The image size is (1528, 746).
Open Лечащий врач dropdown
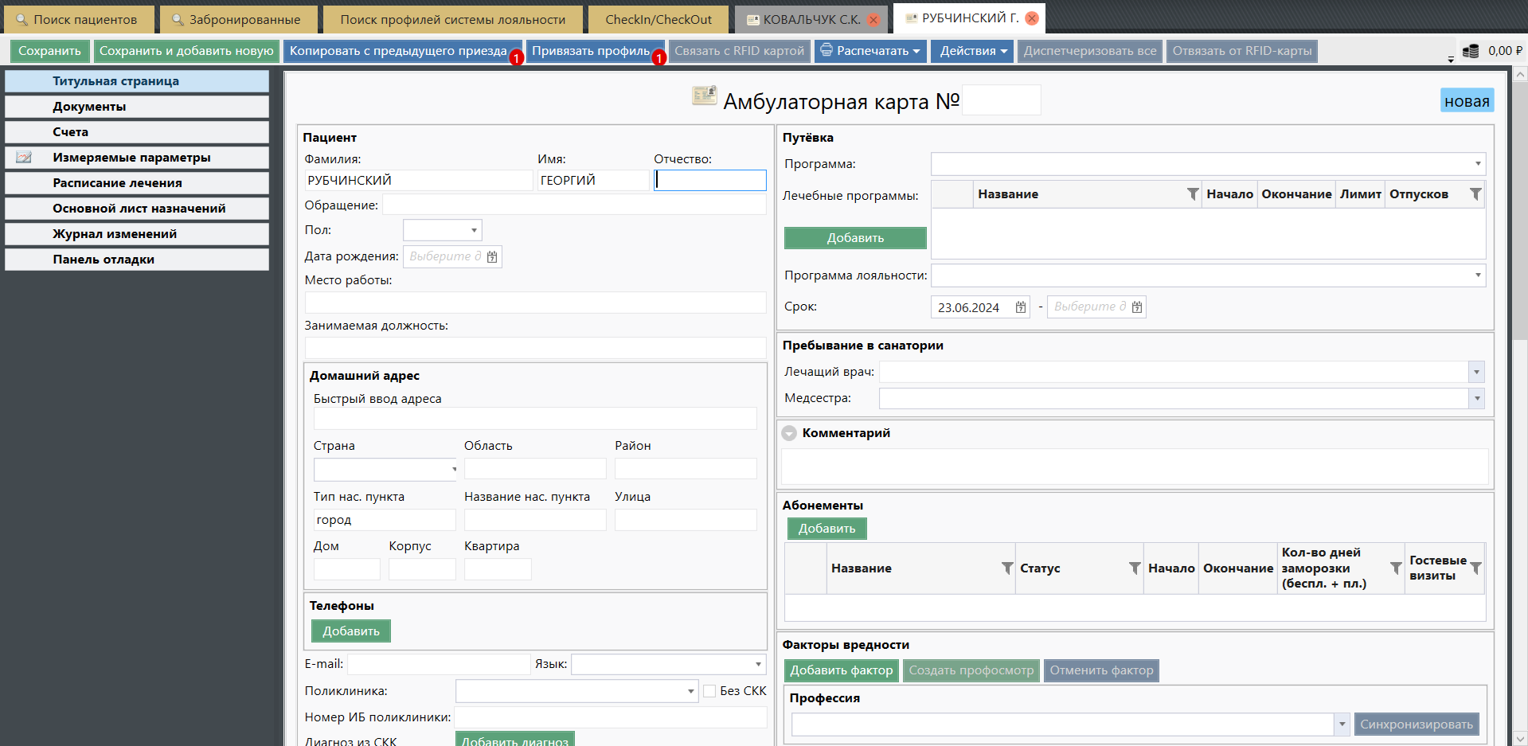[x=1476, y=372]
